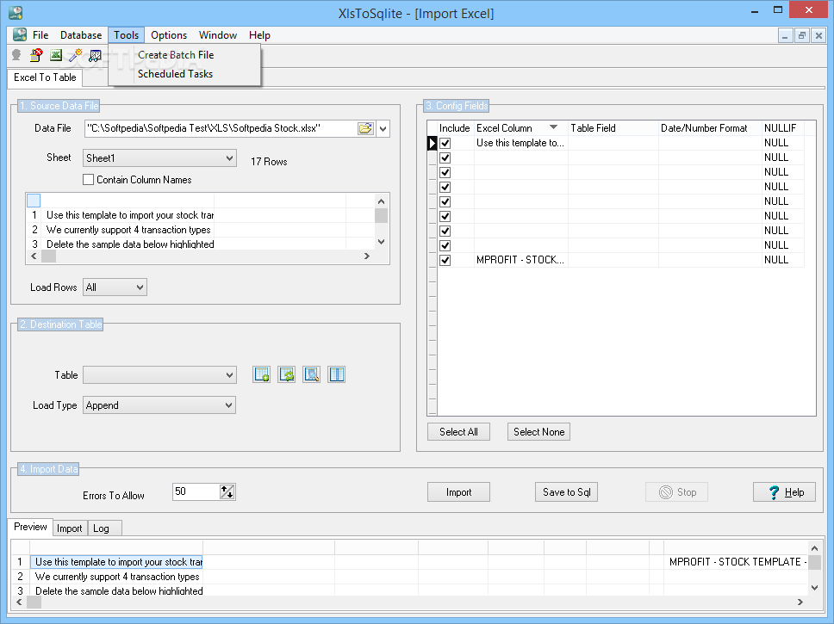Viewport: 834px width, 624px height.
Task: Click 'We currently support 4 transaction types' source row
Action: coord(128,230)
